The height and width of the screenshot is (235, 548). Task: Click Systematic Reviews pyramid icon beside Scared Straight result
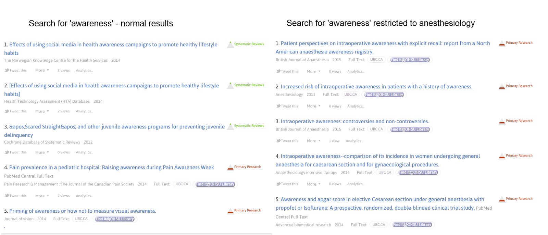230,126
